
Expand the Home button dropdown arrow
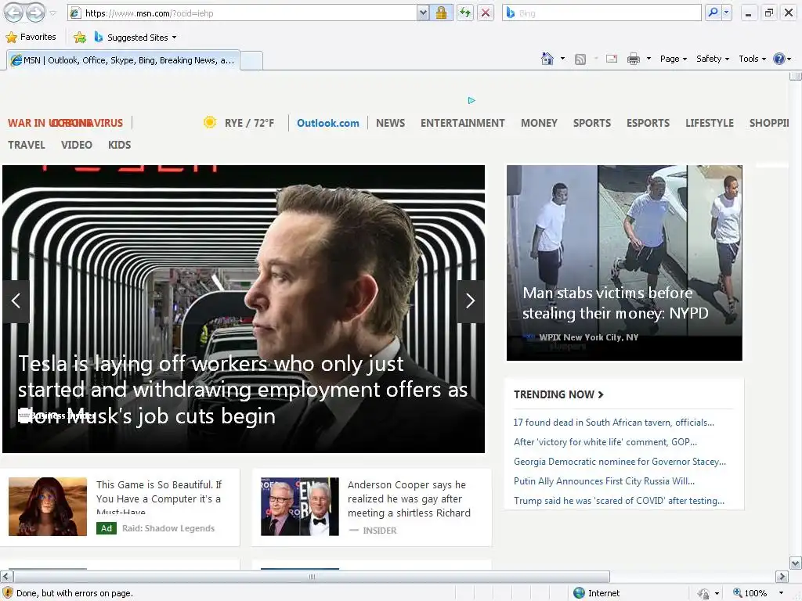pyautogui.click(x=562, y=59)
